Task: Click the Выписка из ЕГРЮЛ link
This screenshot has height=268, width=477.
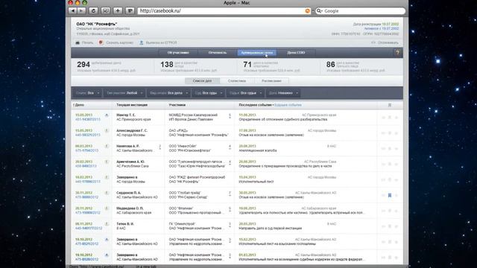Action: point(161,42)
